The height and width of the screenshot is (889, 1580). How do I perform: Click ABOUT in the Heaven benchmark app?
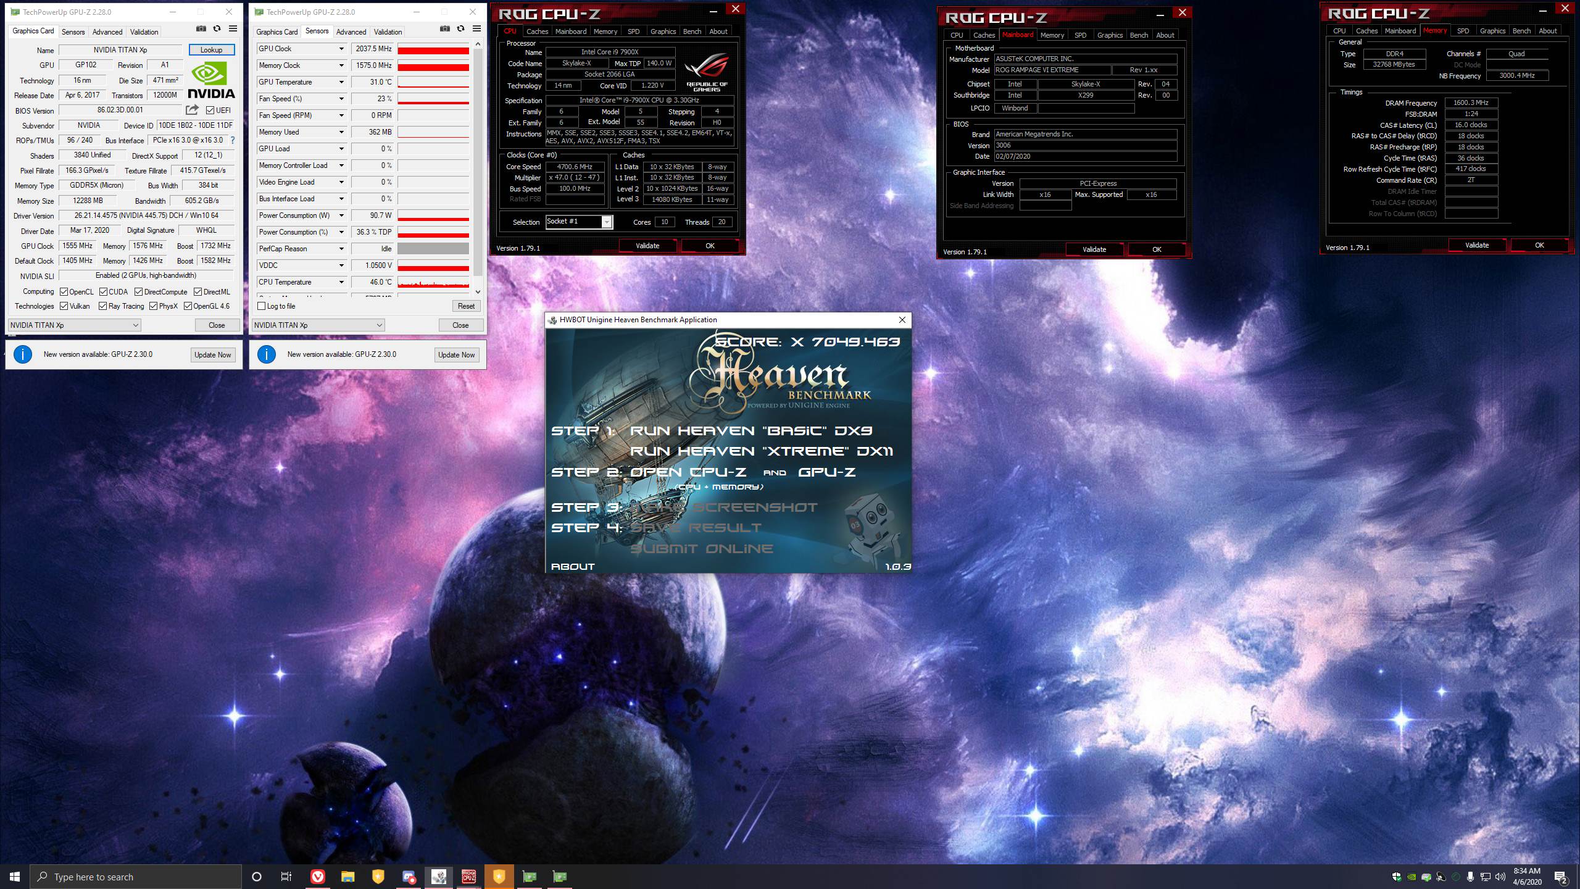(573, 566)
